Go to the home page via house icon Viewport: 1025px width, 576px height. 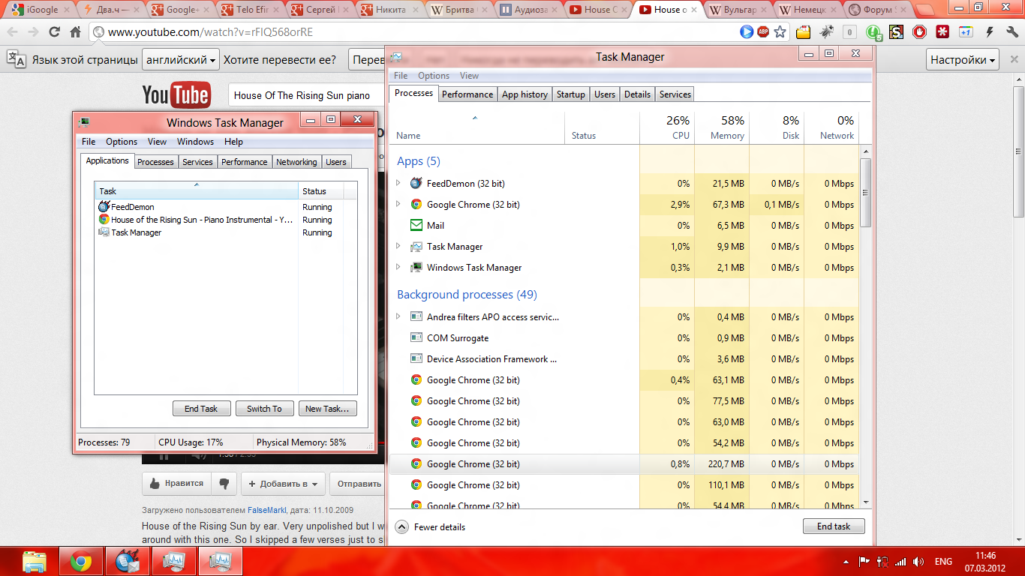pos(75,32)
